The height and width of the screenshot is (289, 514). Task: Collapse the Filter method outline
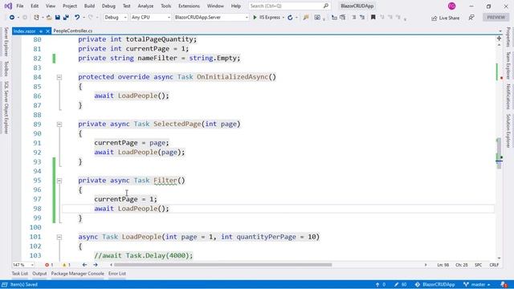pos(59,181)
